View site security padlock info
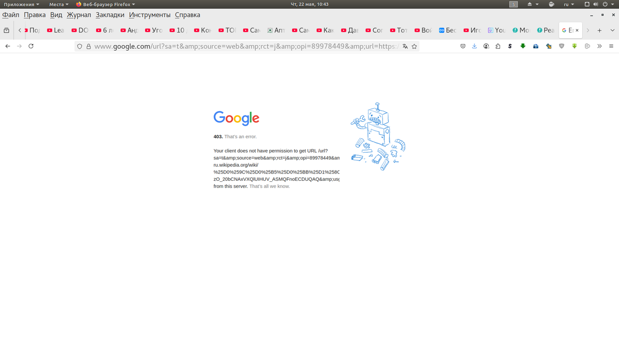The width and height of the screenshot is (619, 348). click(88, 46)
